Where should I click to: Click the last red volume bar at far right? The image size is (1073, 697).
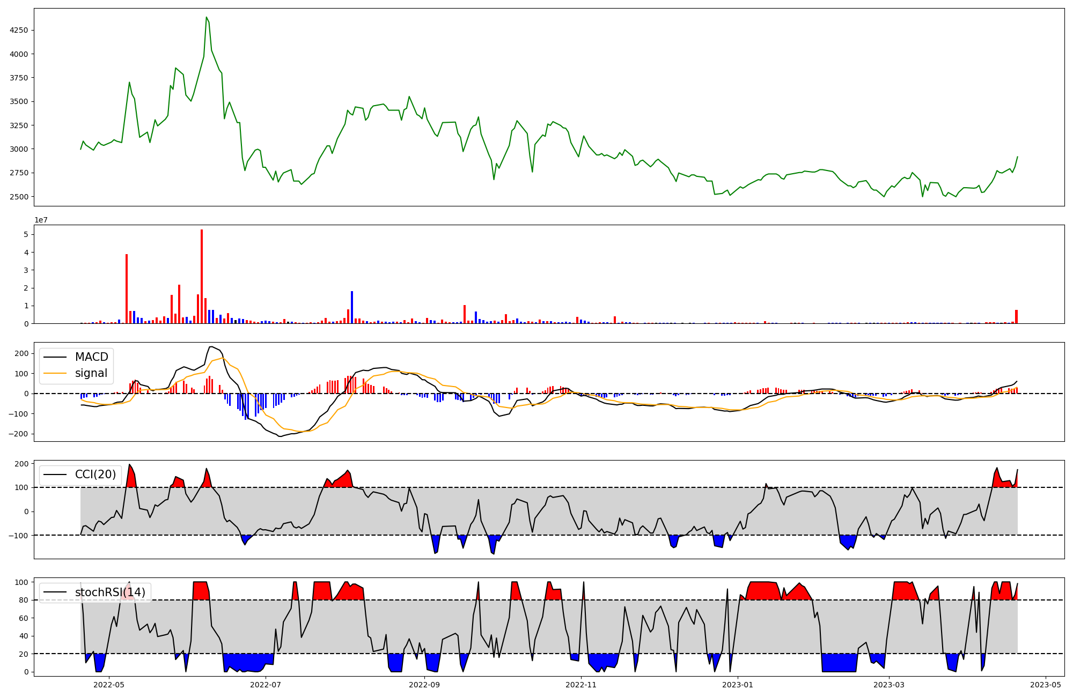coord(1016,316)
